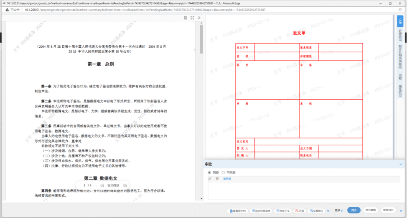Click the 密级 field in the form

(277, 56)
